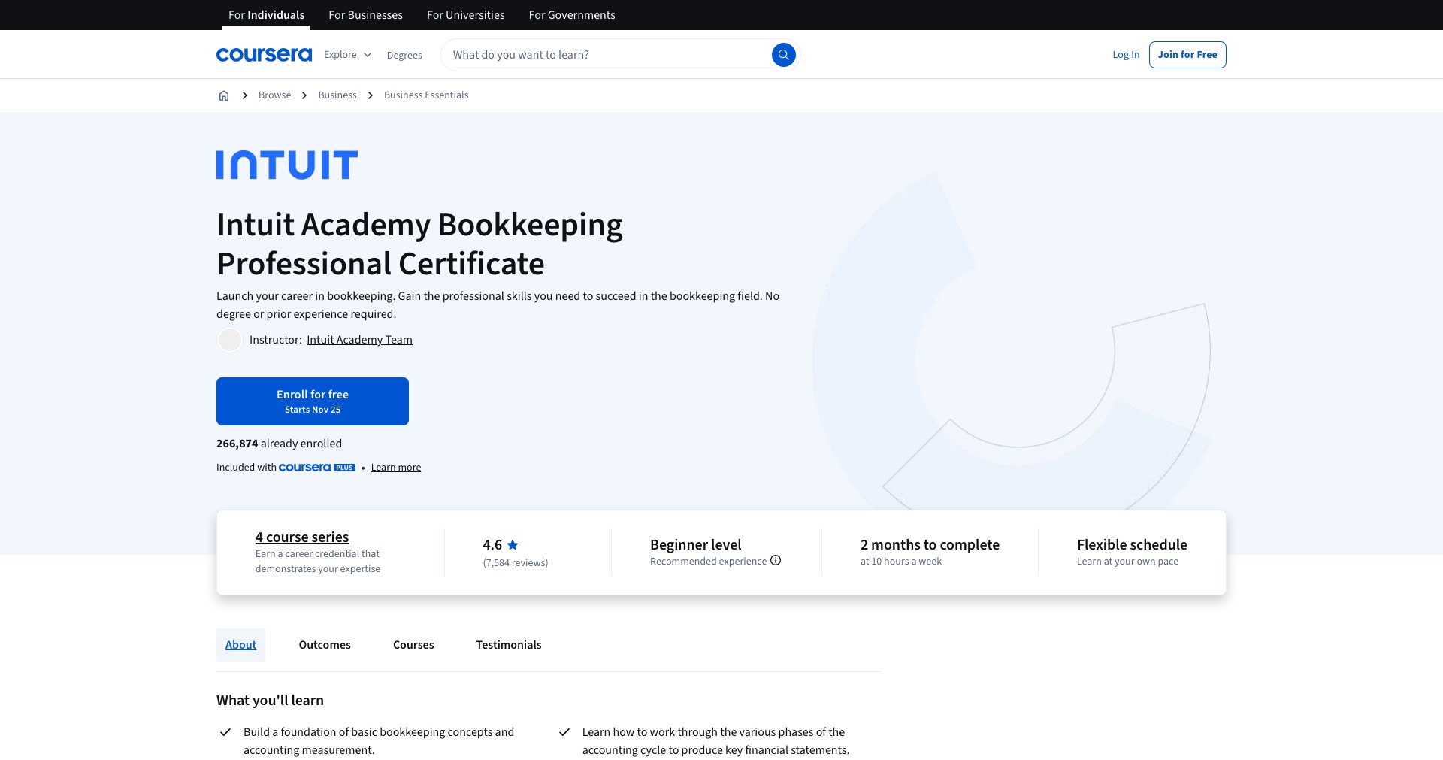Screen dimensions: 1443x760
Task: Expand the Explore dropdown menu
Action: click(x=347, y=55)
